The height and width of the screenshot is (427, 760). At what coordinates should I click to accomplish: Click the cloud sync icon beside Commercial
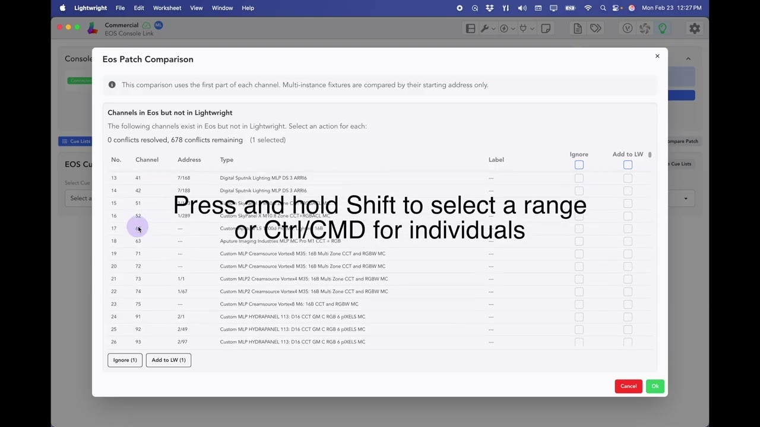click(x=146, y=25)
